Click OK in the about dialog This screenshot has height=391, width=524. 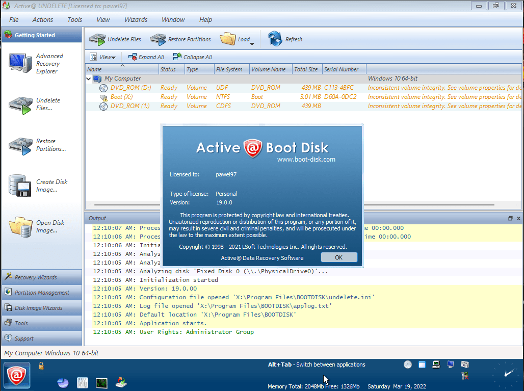pyautogui.click(x=339, y=257)
